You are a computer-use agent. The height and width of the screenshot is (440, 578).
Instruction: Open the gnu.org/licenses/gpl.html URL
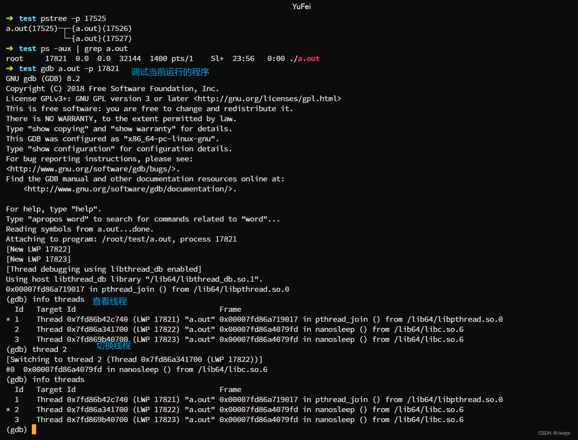267,99
